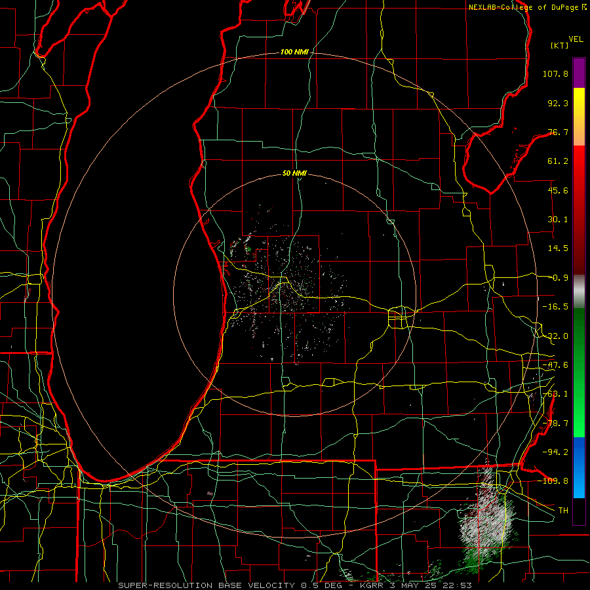Click the [KT] units label
590x590 pixels.
560,45
